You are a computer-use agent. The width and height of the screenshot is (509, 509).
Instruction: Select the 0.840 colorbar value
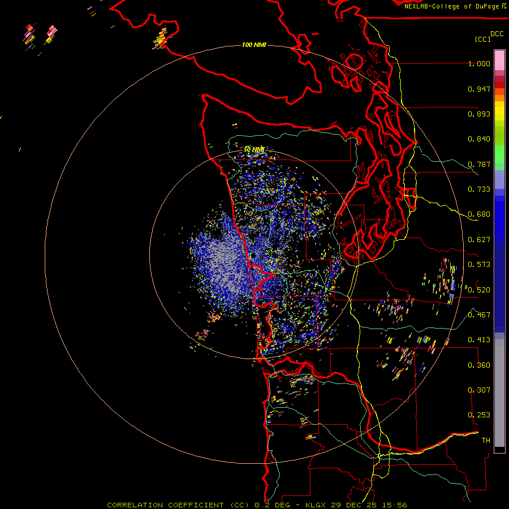(x=479, y=139)
